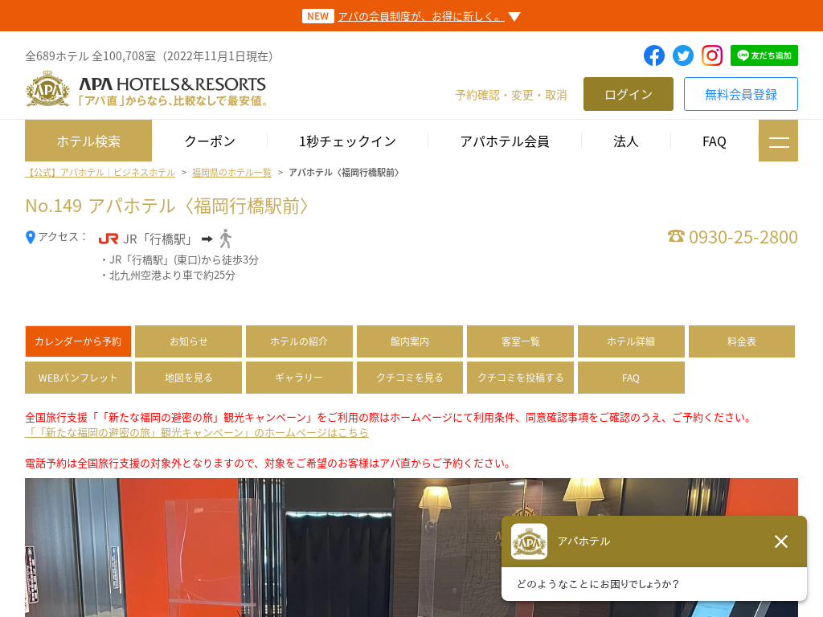
Task: Click the telephone icon beside 0930-25-2800
Action: [676, 236]
